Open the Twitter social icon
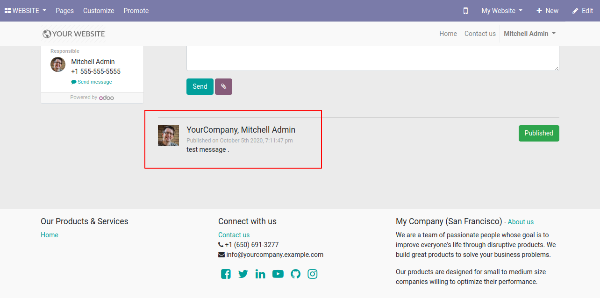The height and width of the screenshot is (298, 600). [243, 274]
